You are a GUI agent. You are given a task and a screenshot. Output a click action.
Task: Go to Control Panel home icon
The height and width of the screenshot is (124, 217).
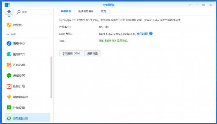[x=9, y=12]
